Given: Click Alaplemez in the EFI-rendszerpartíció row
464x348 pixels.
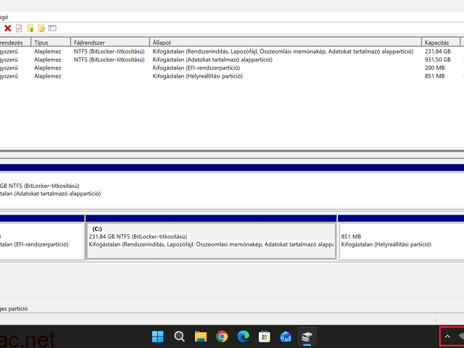Looking at the screenshot, I should 48,68.
